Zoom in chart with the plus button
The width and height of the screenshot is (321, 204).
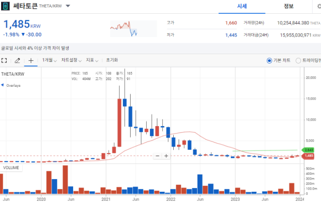coord(166,156)
